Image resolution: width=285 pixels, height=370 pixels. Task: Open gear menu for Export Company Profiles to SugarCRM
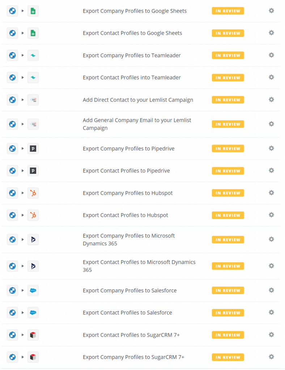tap(271, 357)
